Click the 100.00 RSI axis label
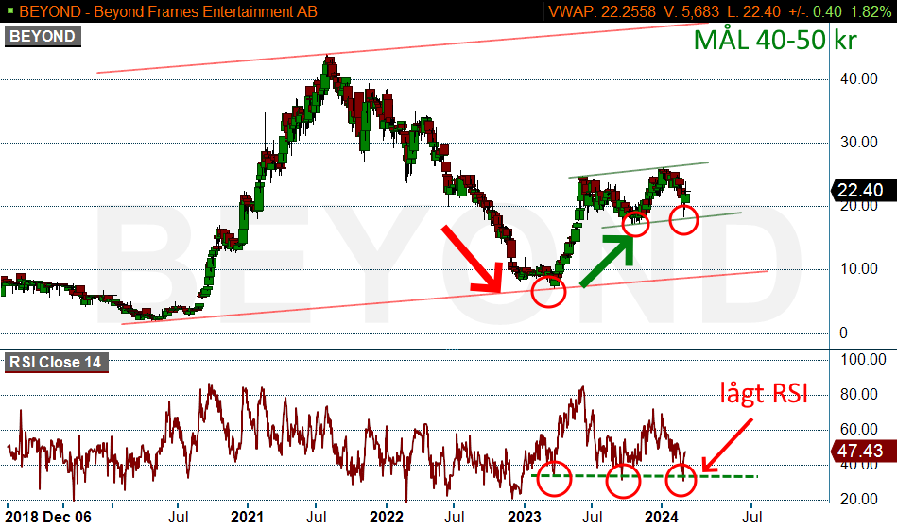 pyautogui.click(x=864, y=359)
